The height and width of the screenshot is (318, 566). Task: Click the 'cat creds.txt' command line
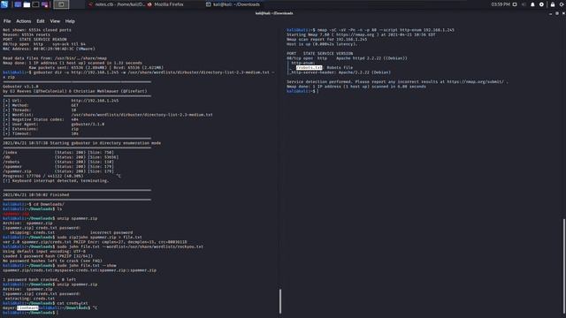tap(45, 303)
